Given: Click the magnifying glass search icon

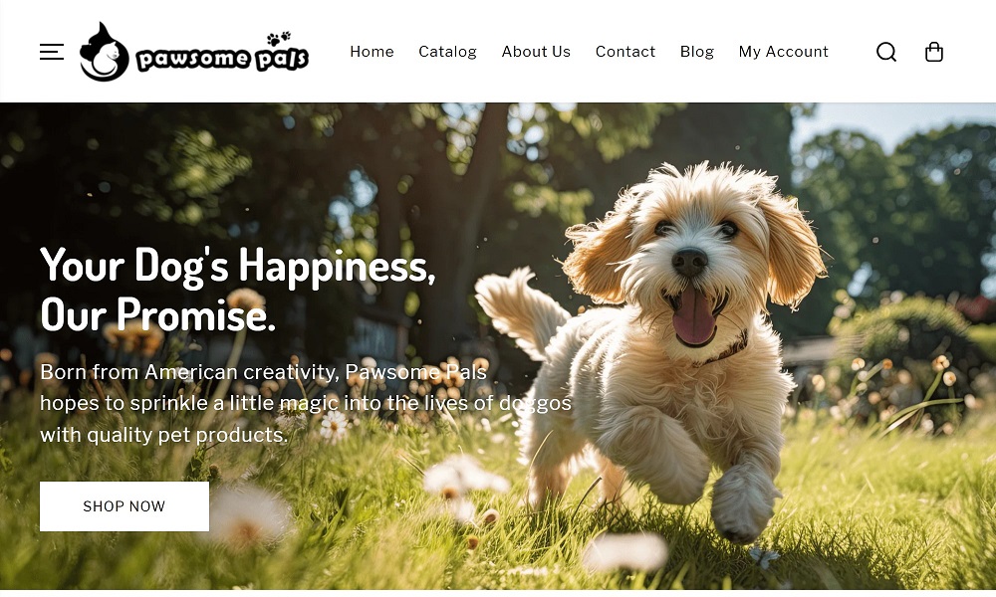Looking at the screenshot, I should coord(886,52).
